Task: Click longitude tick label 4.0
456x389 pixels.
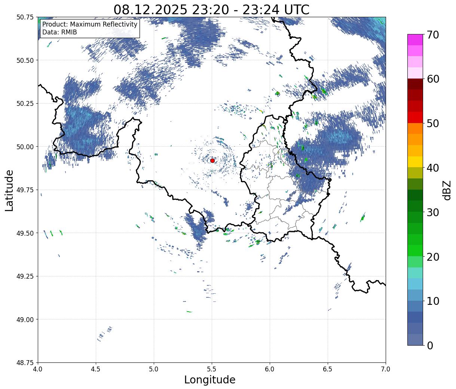Action: pos(38,369)
